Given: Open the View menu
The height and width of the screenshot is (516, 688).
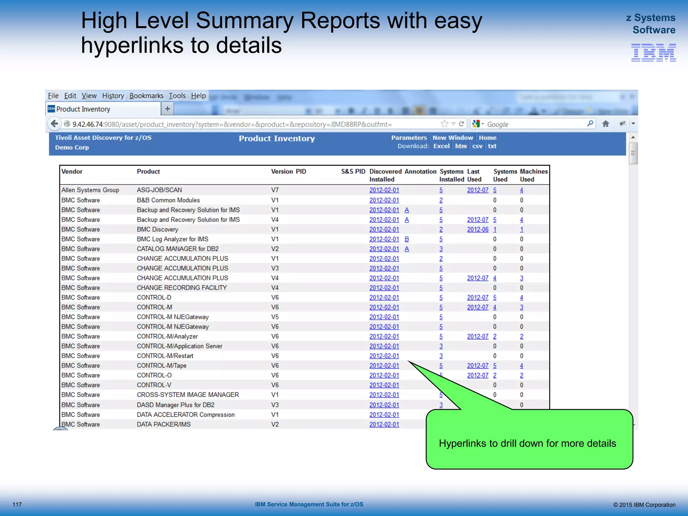Looking at the screenshot, I should 89,96.
